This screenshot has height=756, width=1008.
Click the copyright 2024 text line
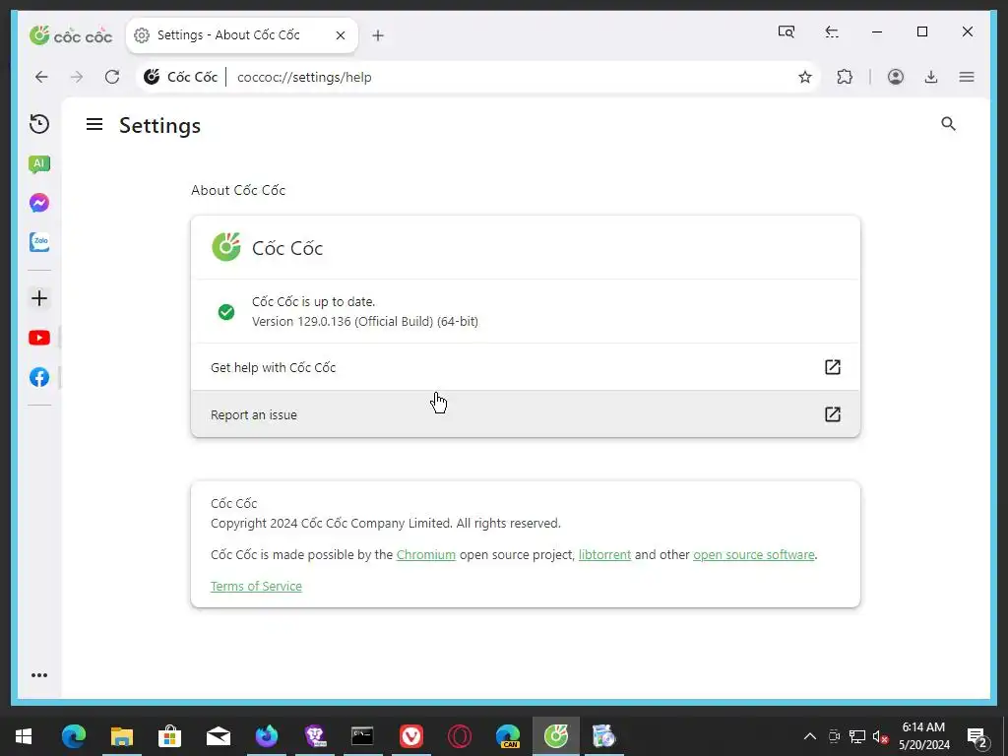pyautogui.click(x=386, y=524)
